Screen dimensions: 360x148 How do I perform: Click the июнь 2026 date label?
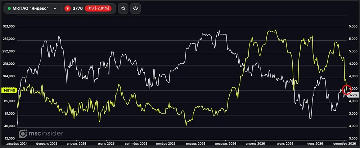(285, 144)
